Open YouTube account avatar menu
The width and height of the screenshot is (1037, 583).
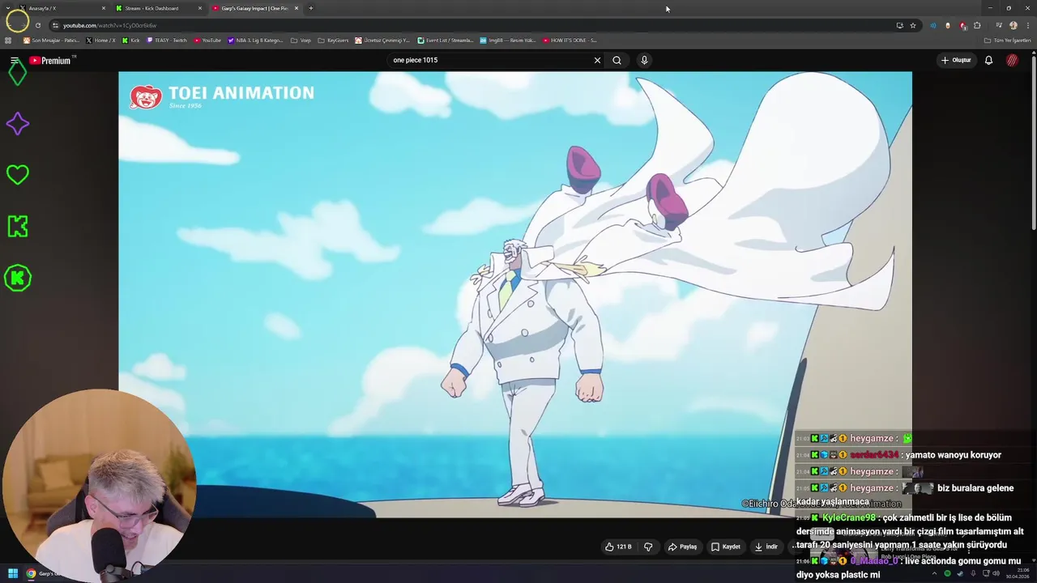[x=1012, y=60]
